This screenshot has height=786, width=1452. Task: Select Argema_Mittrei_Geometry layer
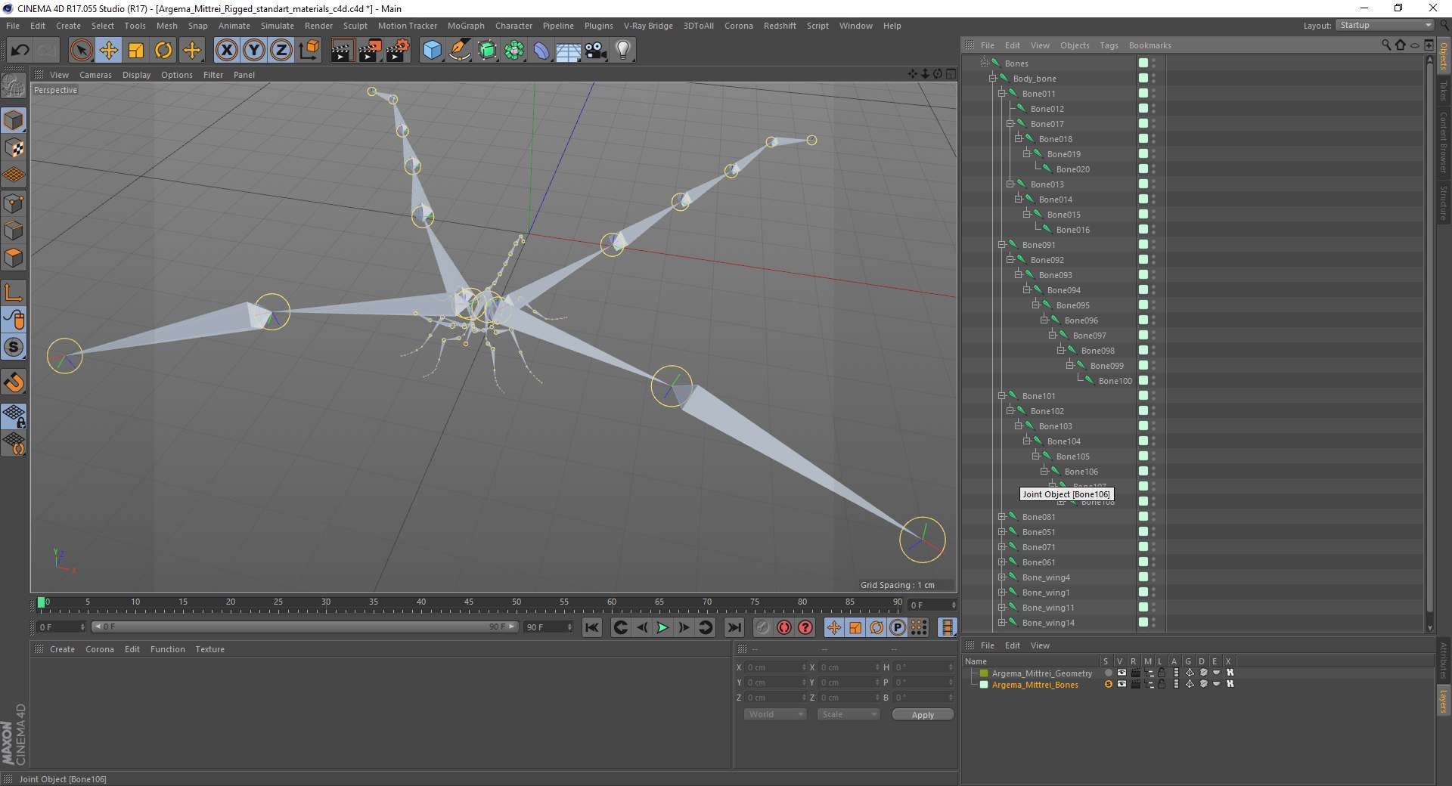coord(1042,673)
